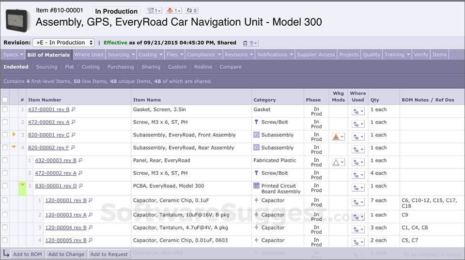Screen dimensions: 465x260
Task: Open item link 472-00002 rev A in row 2
Action: (x=48, y=122)
